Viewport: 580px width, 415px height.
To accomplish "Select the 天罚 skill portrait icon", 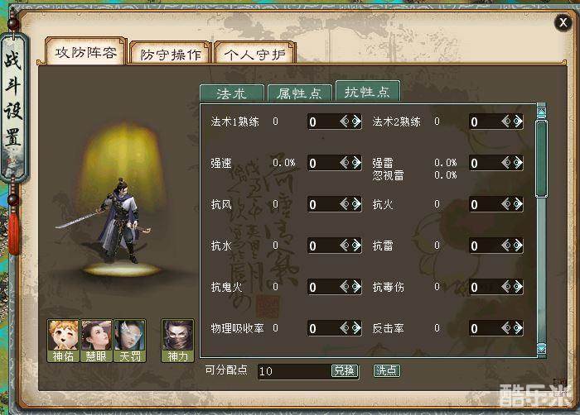I will point(130,341).
